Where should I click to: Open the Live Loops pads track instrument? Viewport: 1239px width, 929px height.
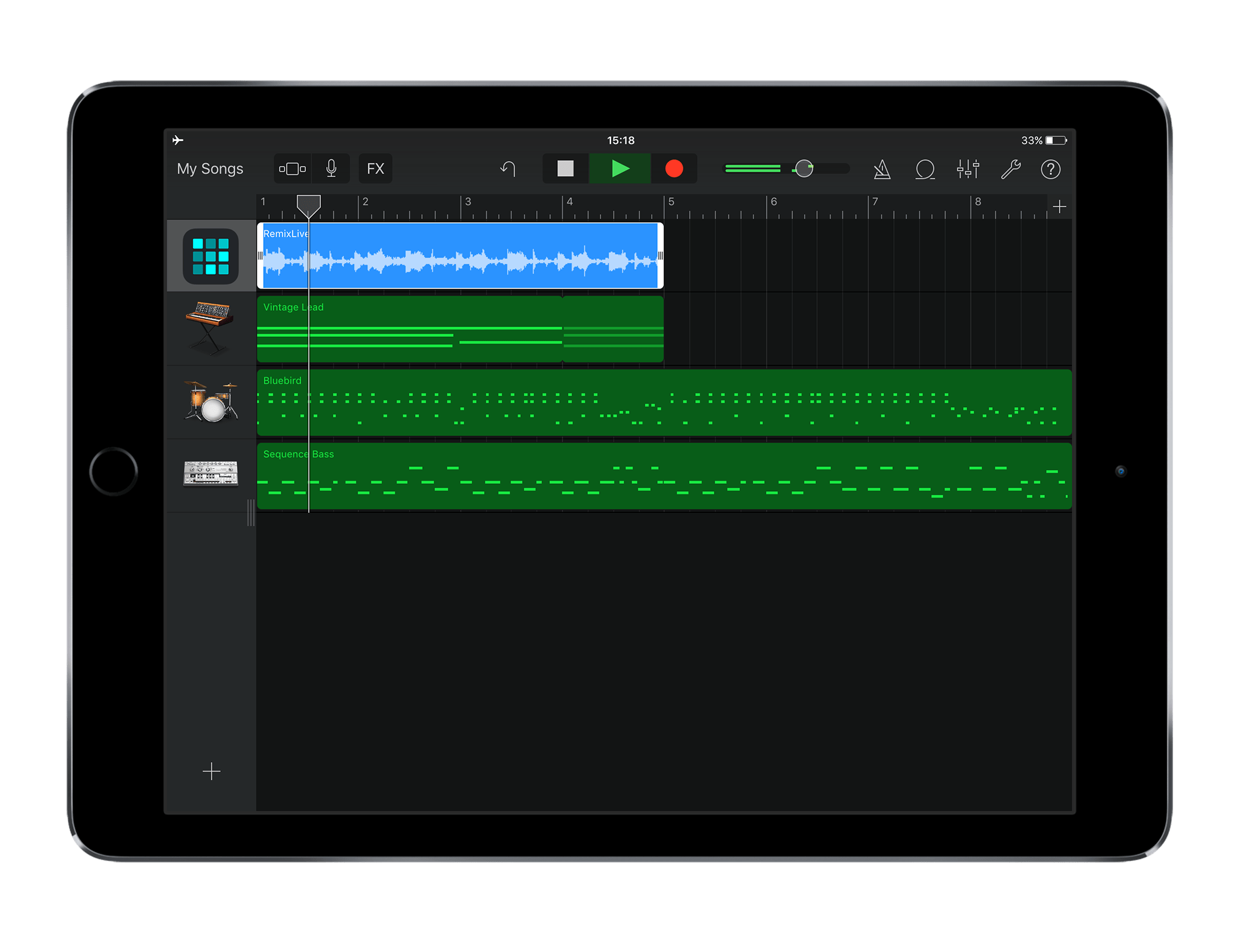click(211, 256)
